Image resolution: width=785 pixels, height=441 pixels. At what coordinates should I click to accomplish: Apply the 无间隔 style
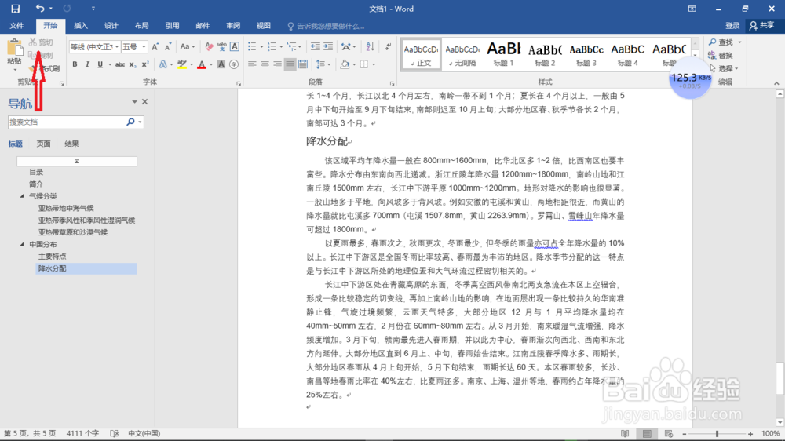[x=462, y=54]
